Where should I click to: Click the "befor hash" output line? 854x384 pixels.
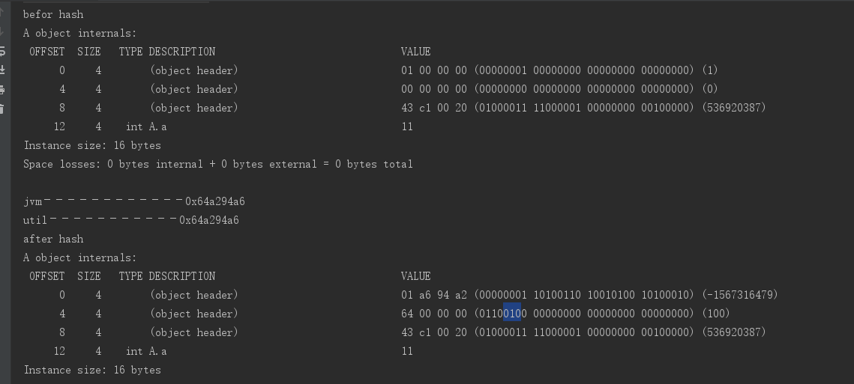(x=53, y=14)
